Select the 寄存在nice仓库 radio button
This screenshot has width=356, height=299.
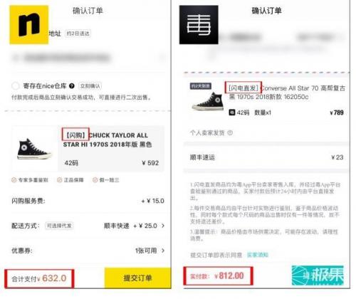point(16,86)
